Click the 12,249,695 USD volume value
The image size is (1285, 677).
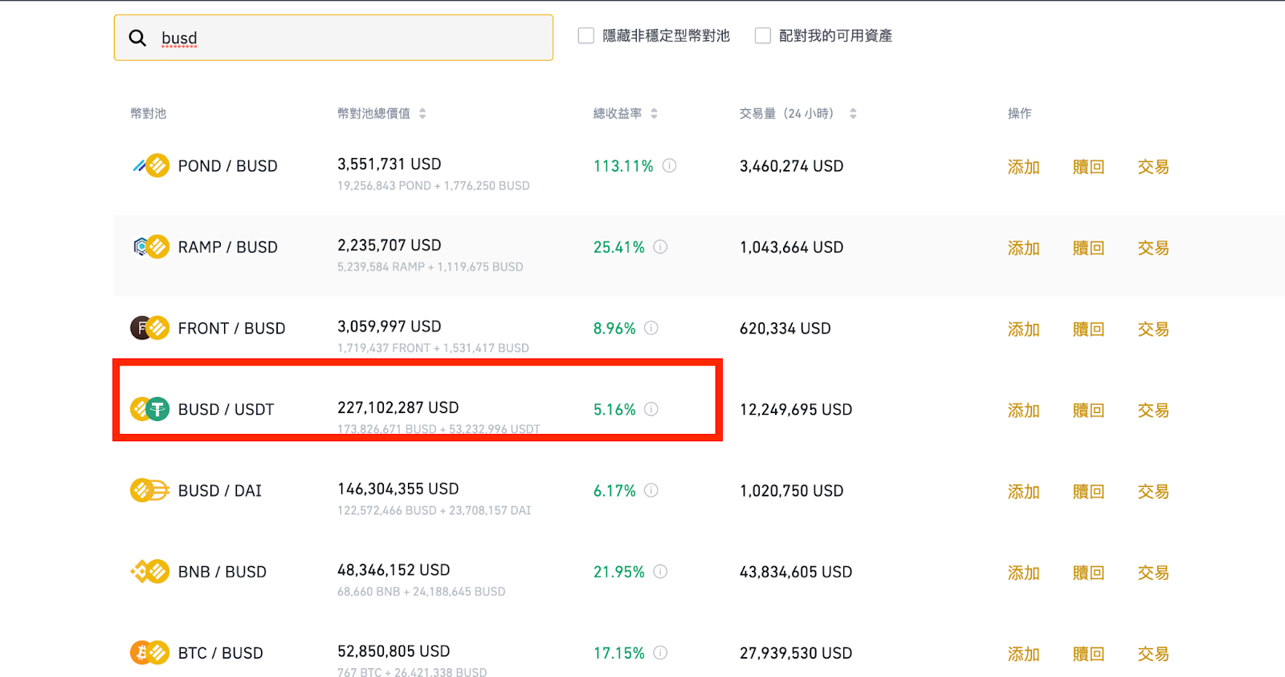(x=796, y=409)
